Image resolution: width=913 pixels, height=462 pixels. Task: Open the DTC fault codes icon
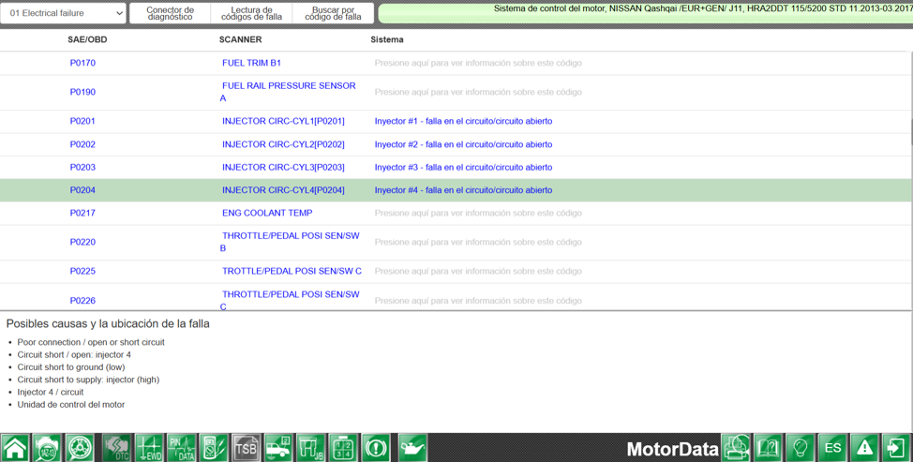118,448
